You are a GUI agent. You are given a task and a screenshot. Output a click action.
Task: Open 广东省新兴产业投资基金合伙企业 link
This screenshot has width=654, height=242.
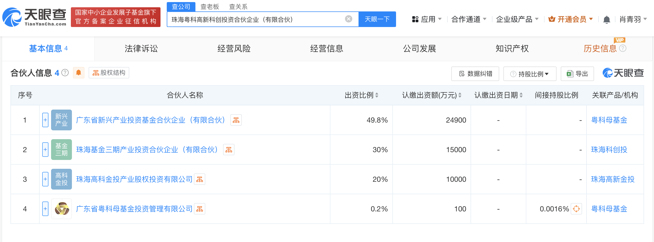pyautogui.click(x=151, y=120)
